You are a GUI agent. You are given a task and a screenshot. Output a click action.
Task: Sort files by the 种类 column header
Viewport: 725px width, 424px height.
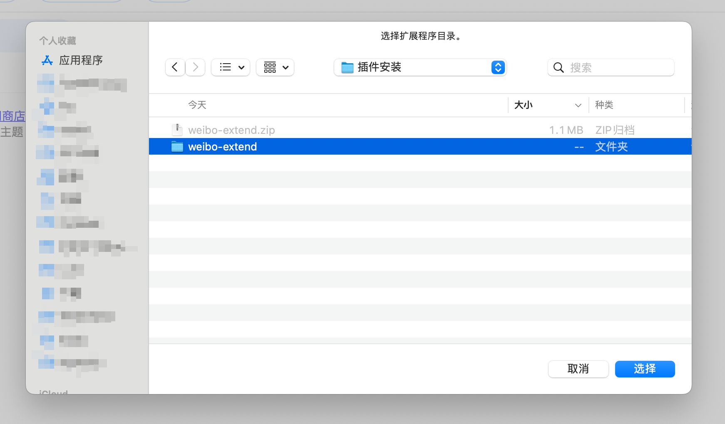604,105
